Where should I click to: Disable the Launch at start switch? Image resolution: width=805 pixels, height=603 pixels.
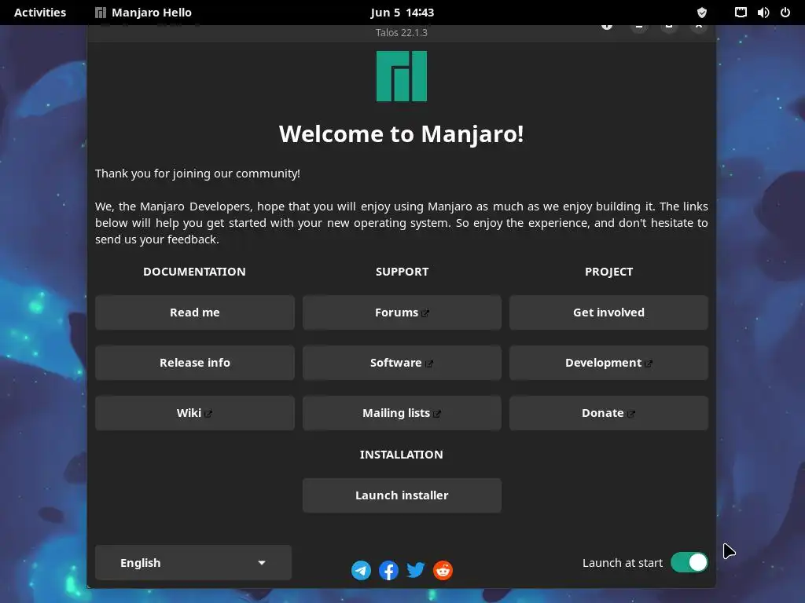click(689, 562)
